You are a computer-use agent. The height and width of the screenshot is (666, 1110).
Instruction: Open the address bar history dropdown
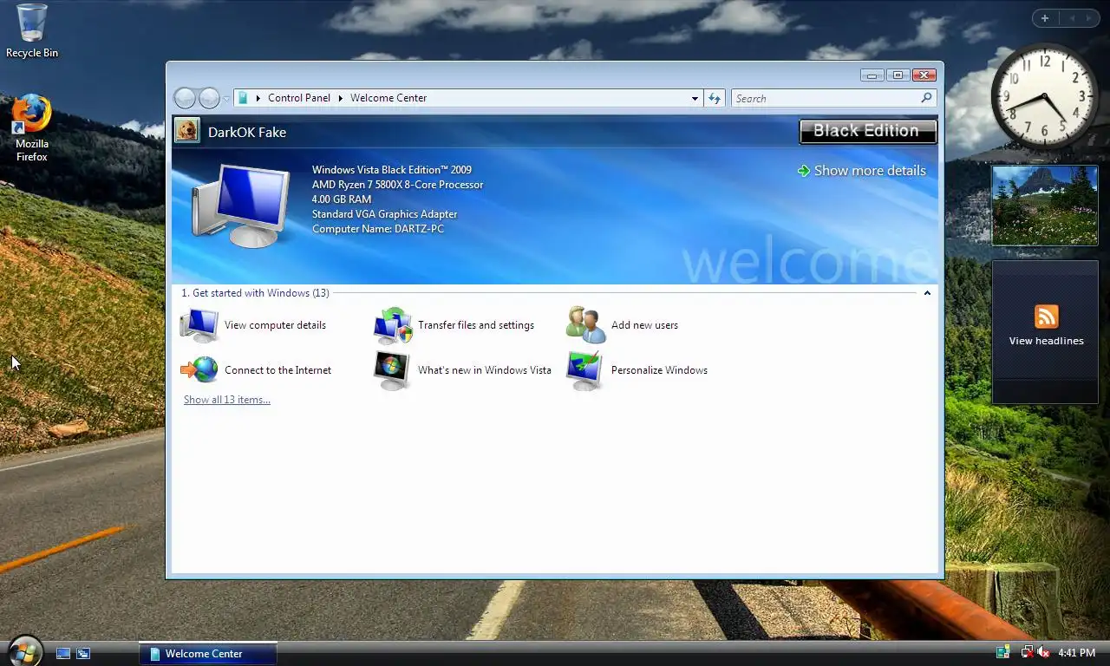(x=695, y=98)
